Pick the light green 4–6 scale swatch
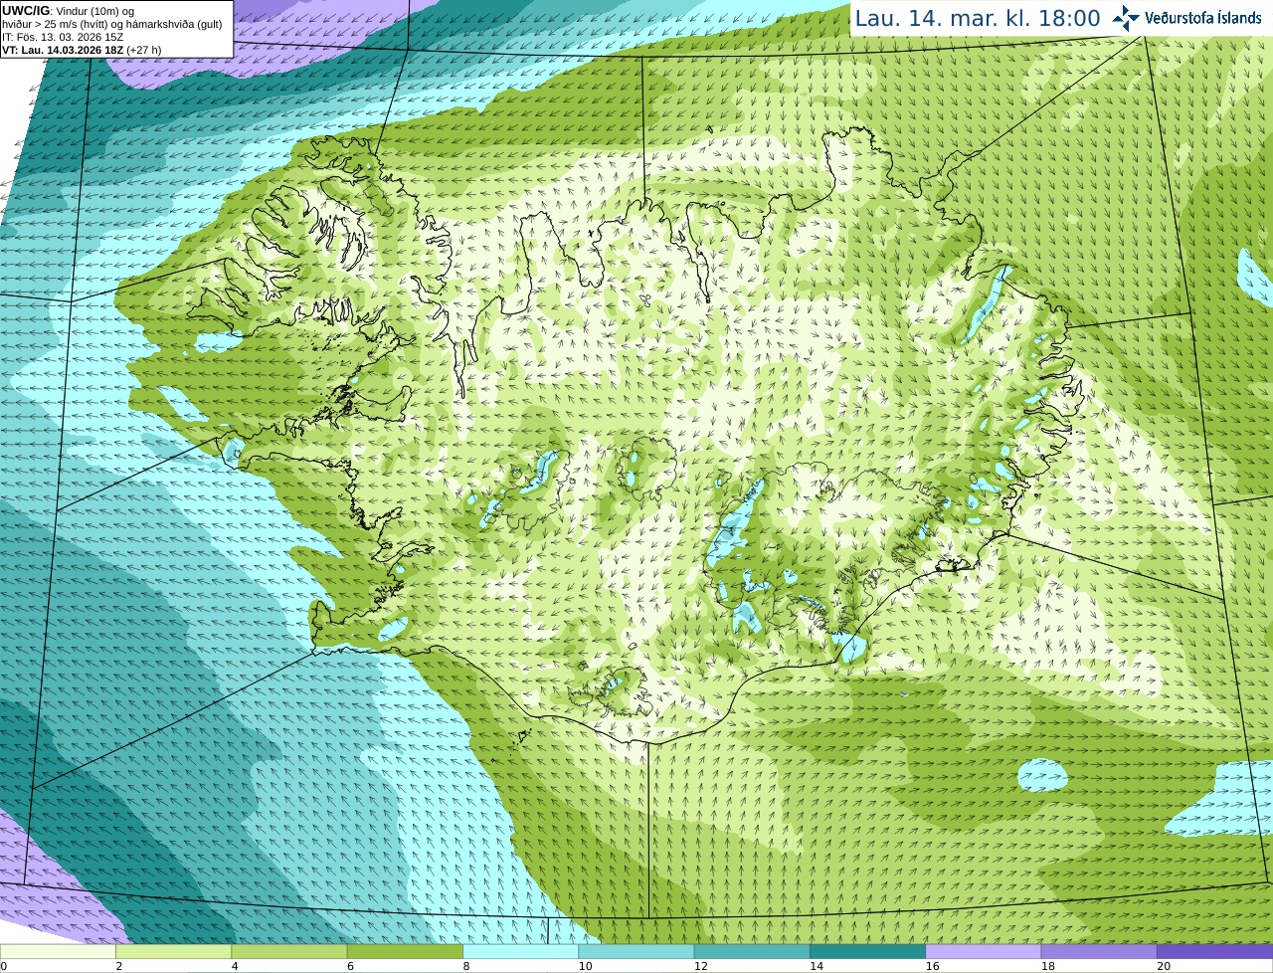This screenshot has height=973, width=1273. click(289, 951)
